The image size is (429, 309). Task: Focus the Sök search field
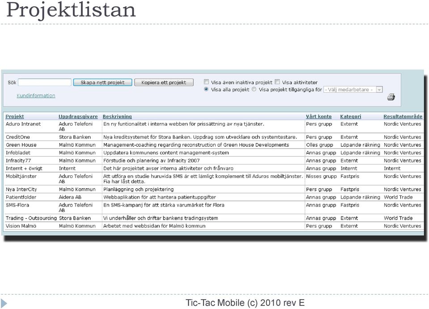click(x=45, y=82)
